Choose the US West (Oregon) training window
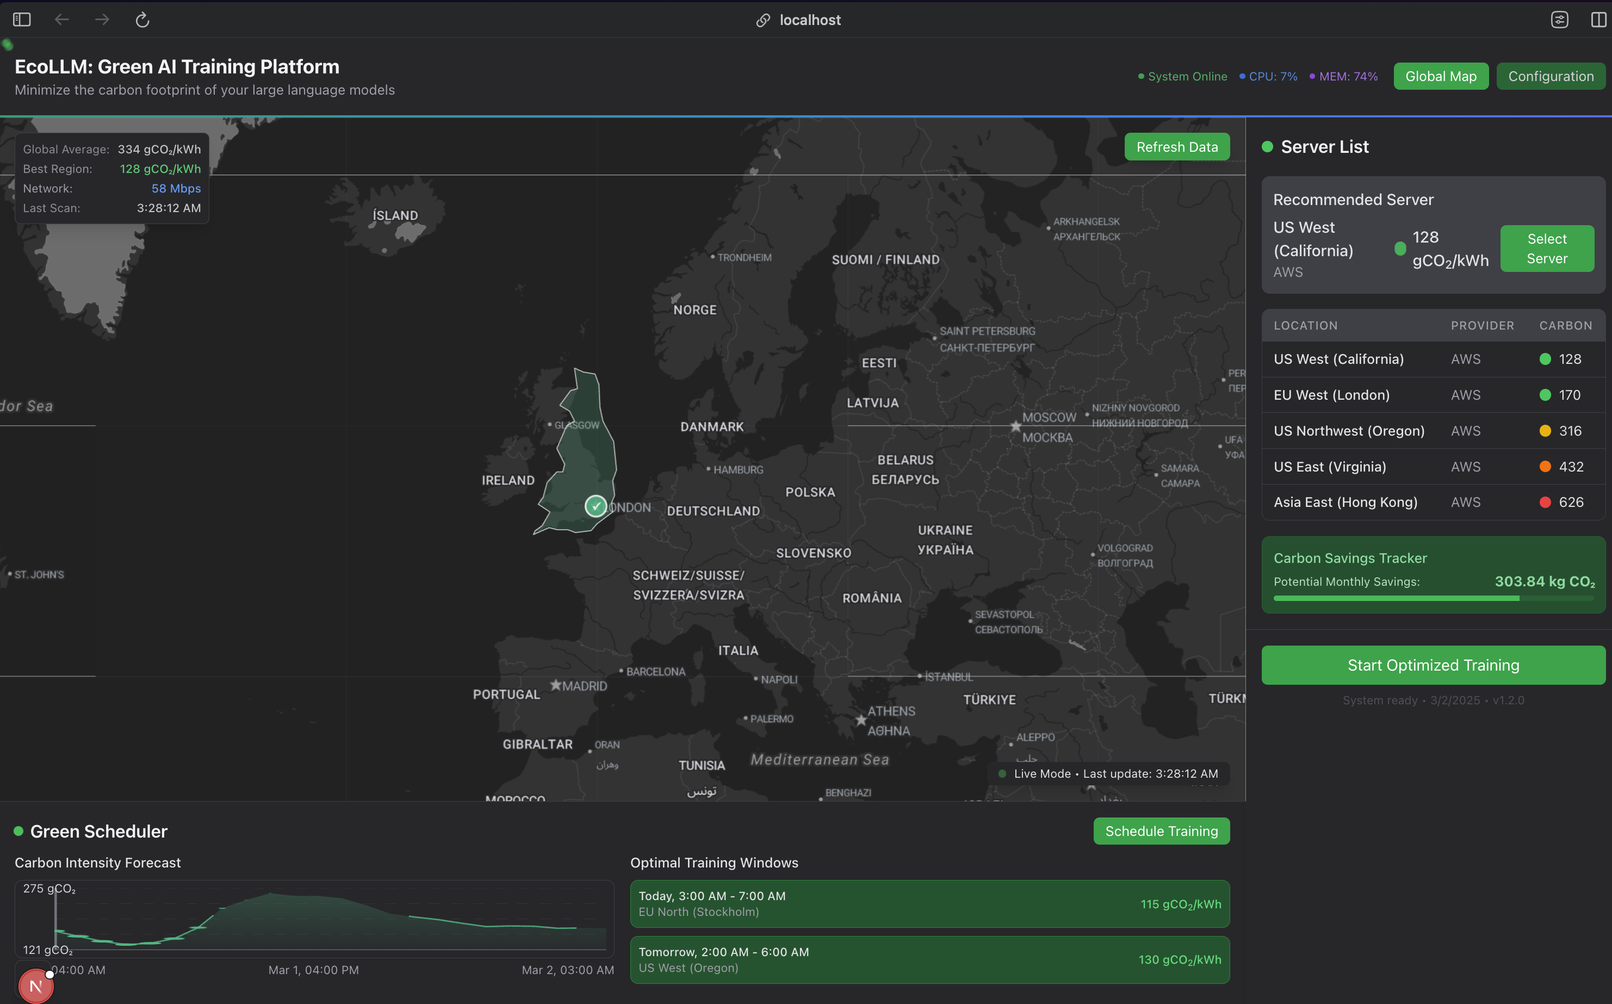Screen dimensions: 1612x1004 pos(929,959)
